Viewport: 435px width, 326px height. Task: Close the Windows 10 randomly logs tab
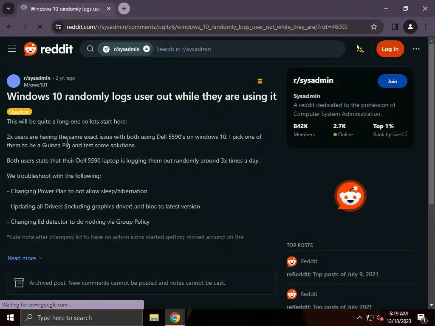109,8
